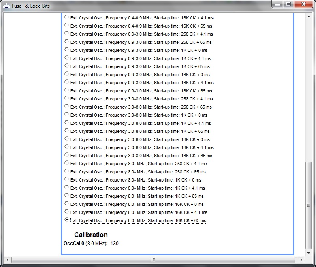316x267 pixels.
Task: Select 0.4-0.9 MHz, 16K CK + 65 ms option
Action: (x=66, y=26)
